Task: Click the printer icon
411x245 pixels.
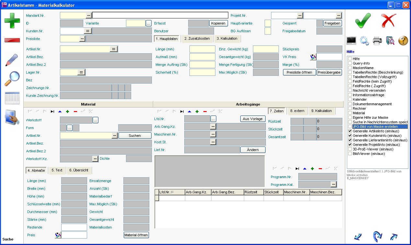Action: [377, 41]
